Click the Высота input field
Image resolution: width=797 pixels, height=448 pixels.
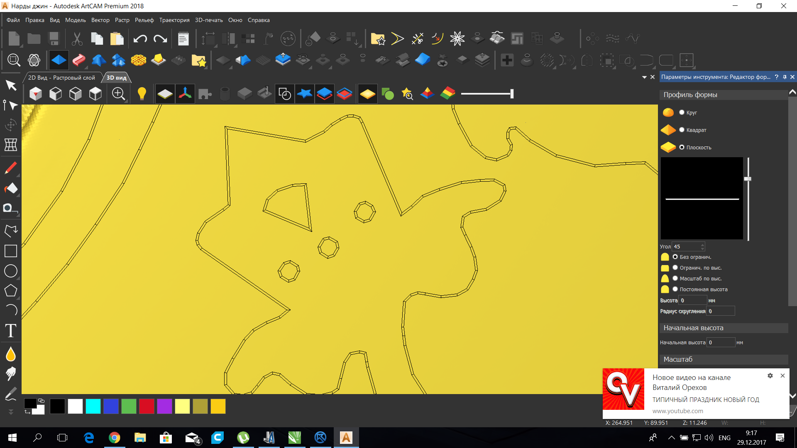point(692,300)
